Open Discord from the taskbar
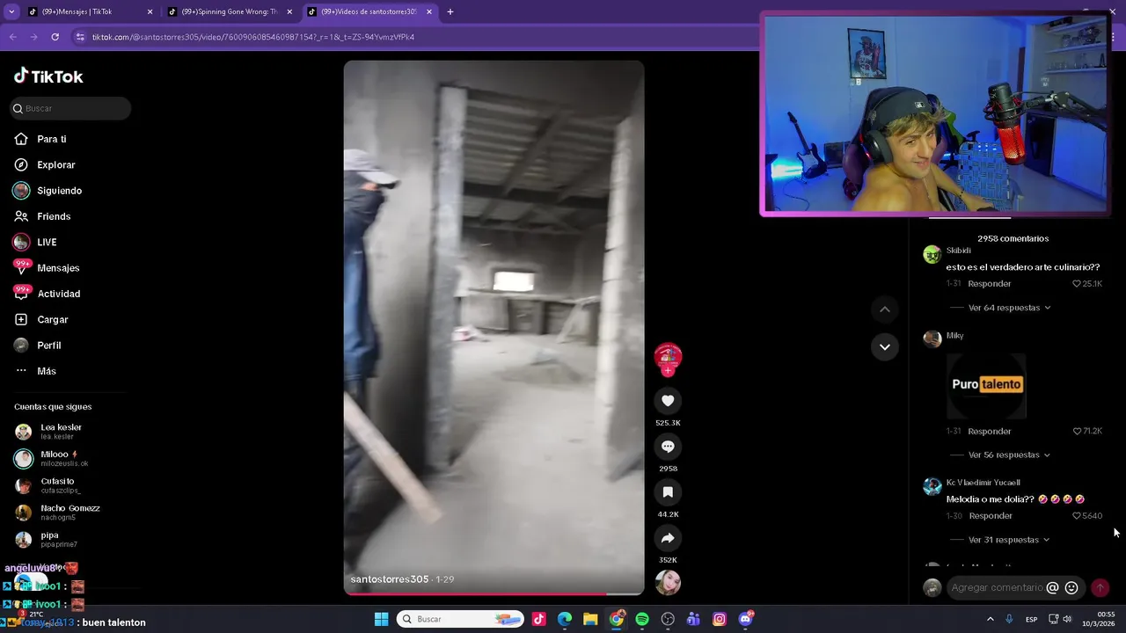1126x633 pixels. coord(745,619)
